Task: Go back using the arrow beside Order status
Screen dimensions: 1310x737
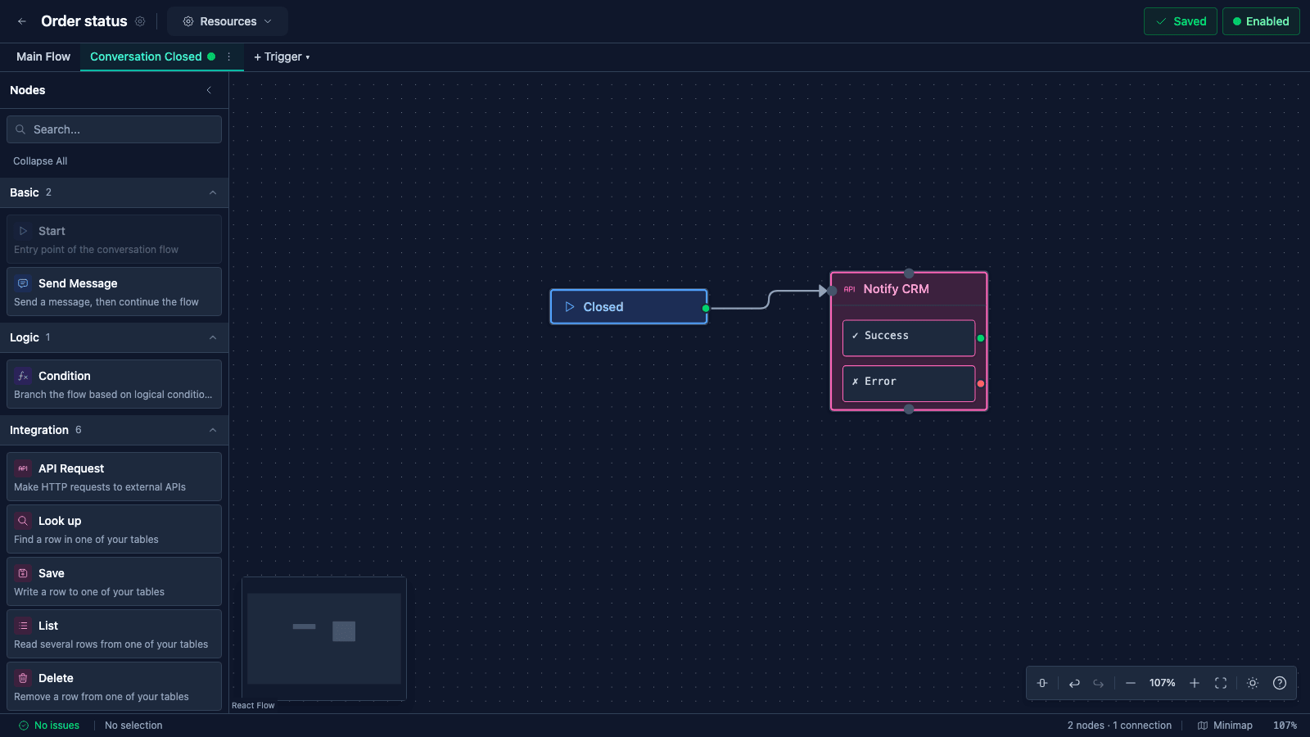Action: click(22, 21)
